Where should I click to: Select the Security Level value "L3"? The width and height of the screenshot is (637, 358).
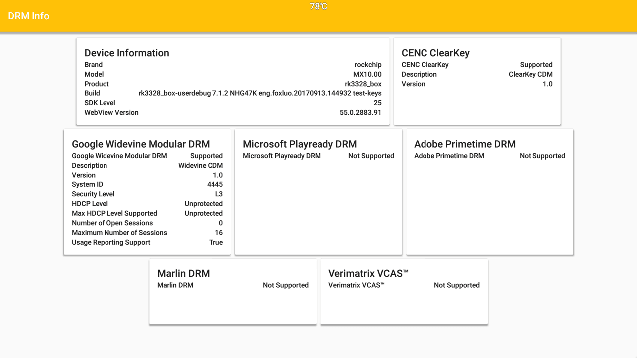219,194
